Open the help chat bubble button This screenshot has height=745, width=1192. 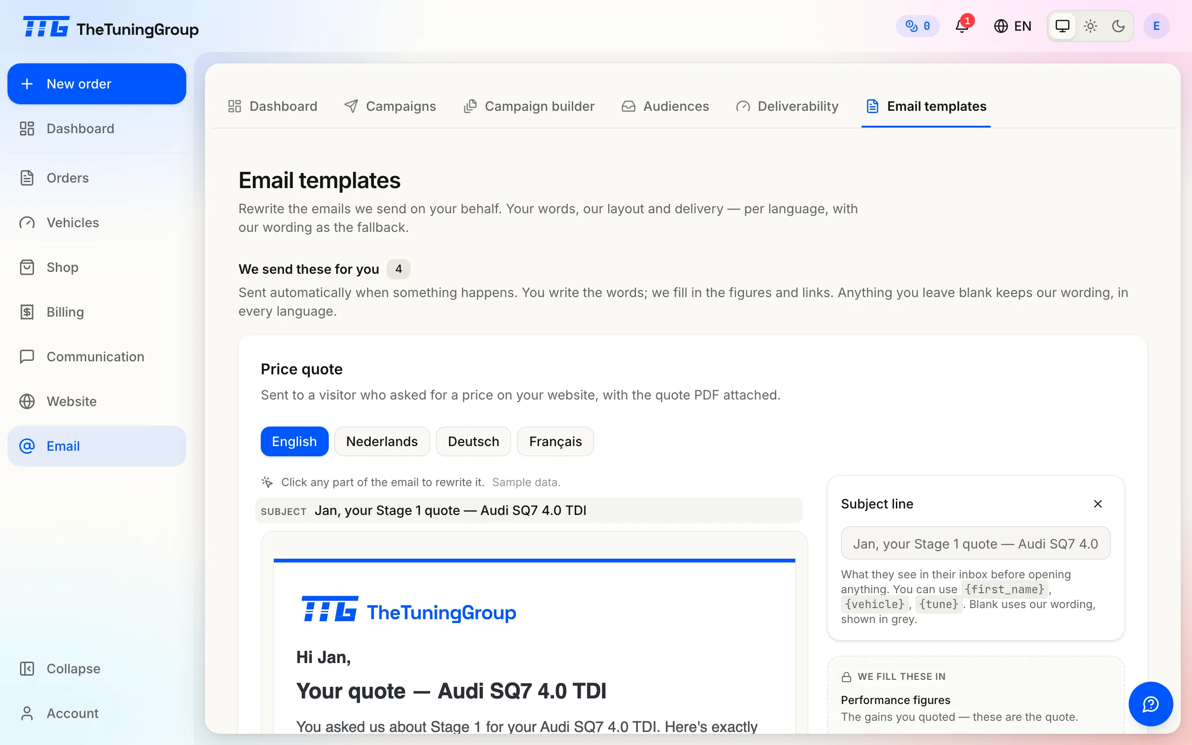pos(1151,704)
